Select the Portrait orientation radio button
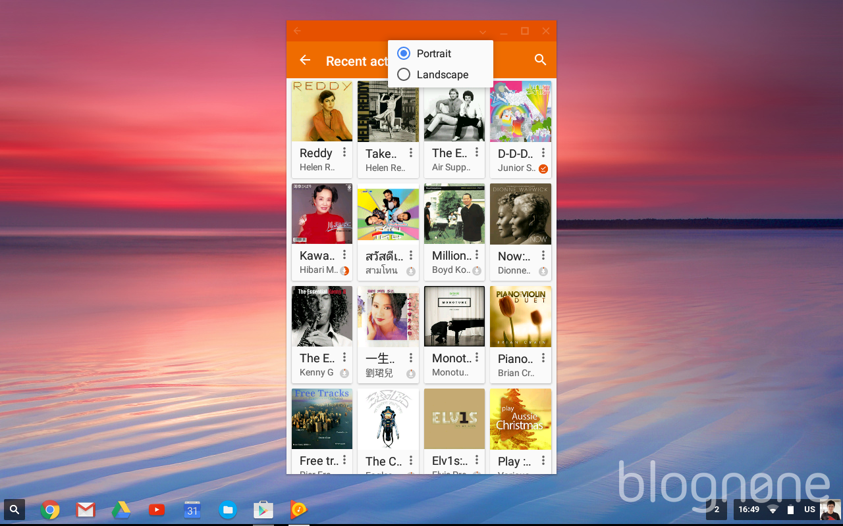This screenshot has height=526, width=843. [x=404, y=53]
